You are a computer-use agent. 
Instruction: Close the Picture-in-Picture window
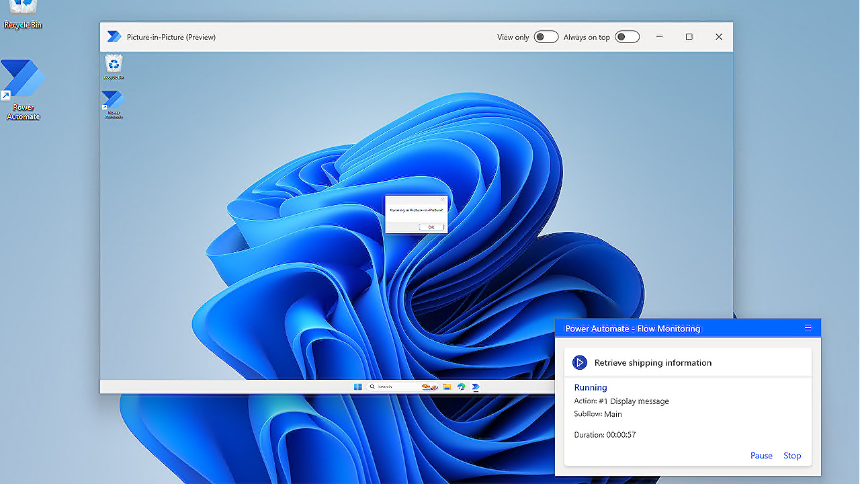click(719, 37)
